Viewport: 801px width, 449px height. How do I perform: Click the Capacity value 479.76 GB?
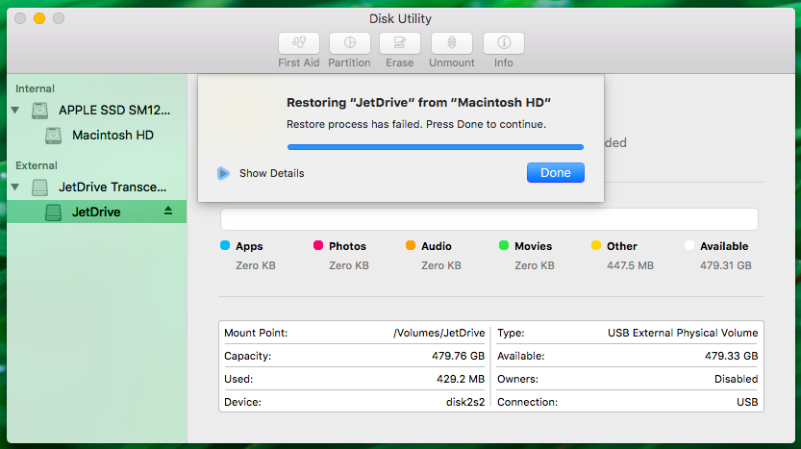(x=458, y=356)
